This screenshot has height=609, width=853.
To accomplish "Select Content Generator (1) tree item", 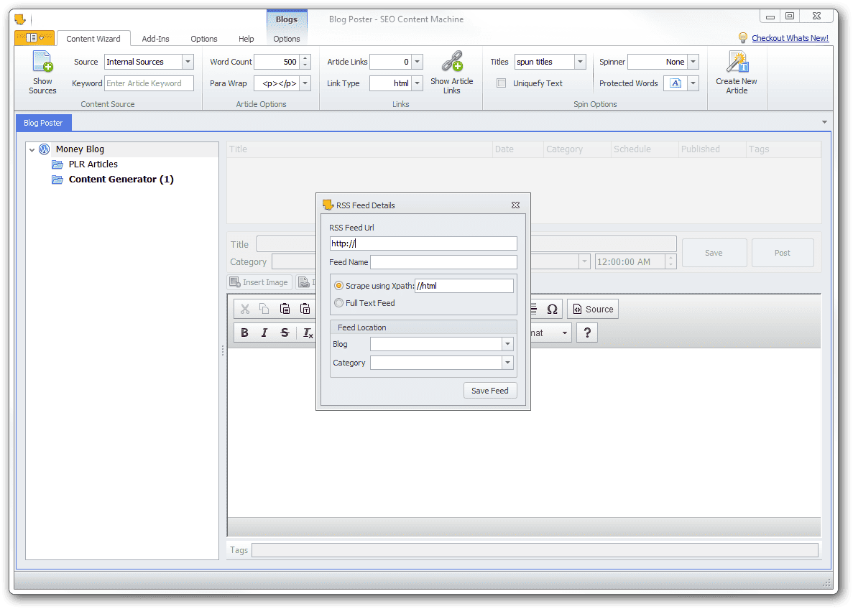I will [x=121, y=180].
